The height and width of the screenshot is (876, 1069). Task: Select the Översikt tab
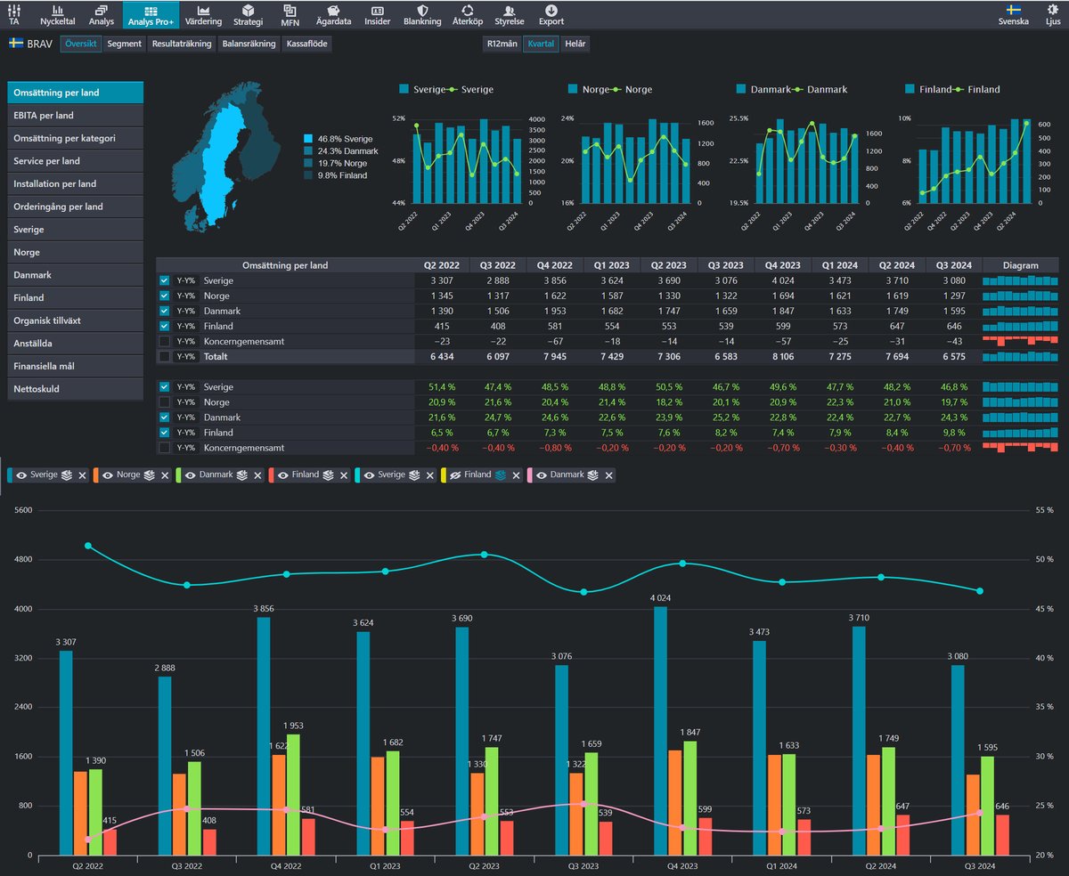[81, 44]
